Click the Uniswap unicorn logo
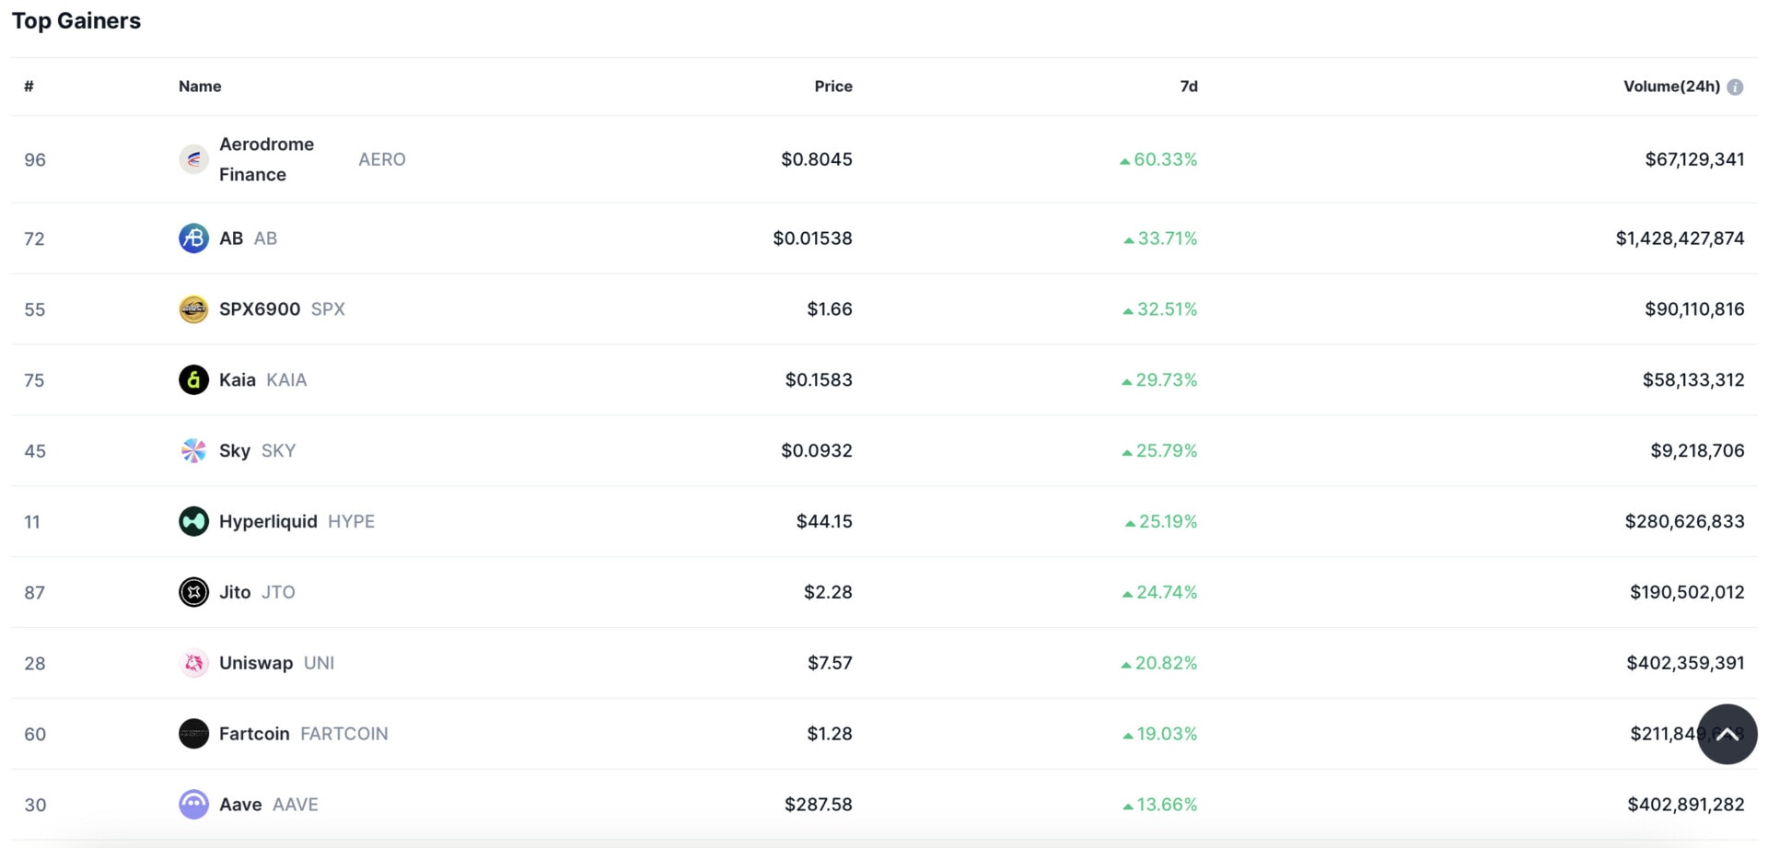The width and height of the screenshot is (1768, 848). [x=193, y=663]
